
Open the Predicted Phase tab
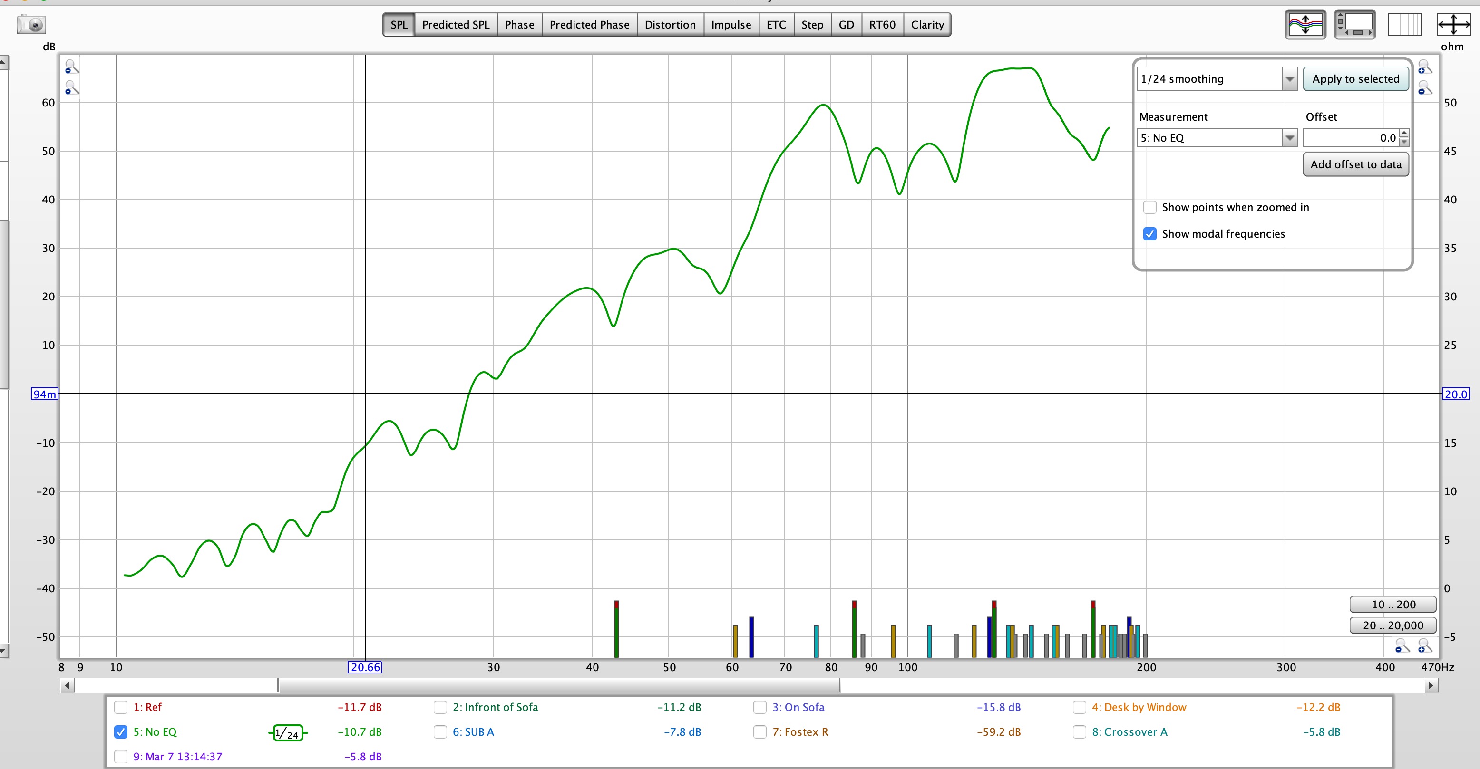pos(589,25)
